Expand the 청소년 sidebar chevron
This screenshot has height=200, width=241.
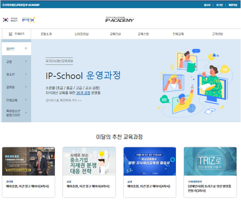(26, 74)
